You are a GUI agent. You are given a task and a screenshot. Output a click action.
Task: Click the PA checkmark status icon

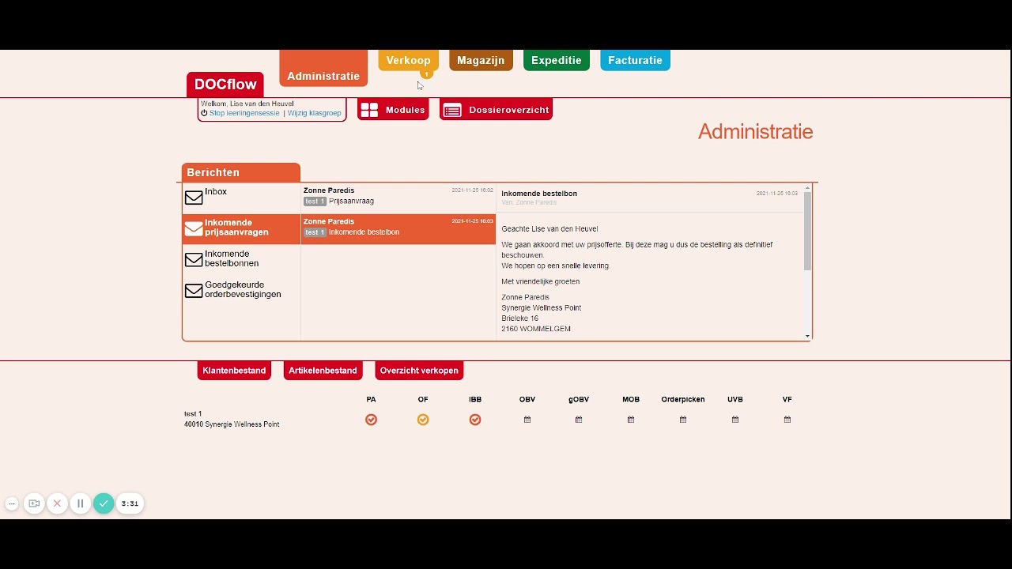click(x=371, y=420)
